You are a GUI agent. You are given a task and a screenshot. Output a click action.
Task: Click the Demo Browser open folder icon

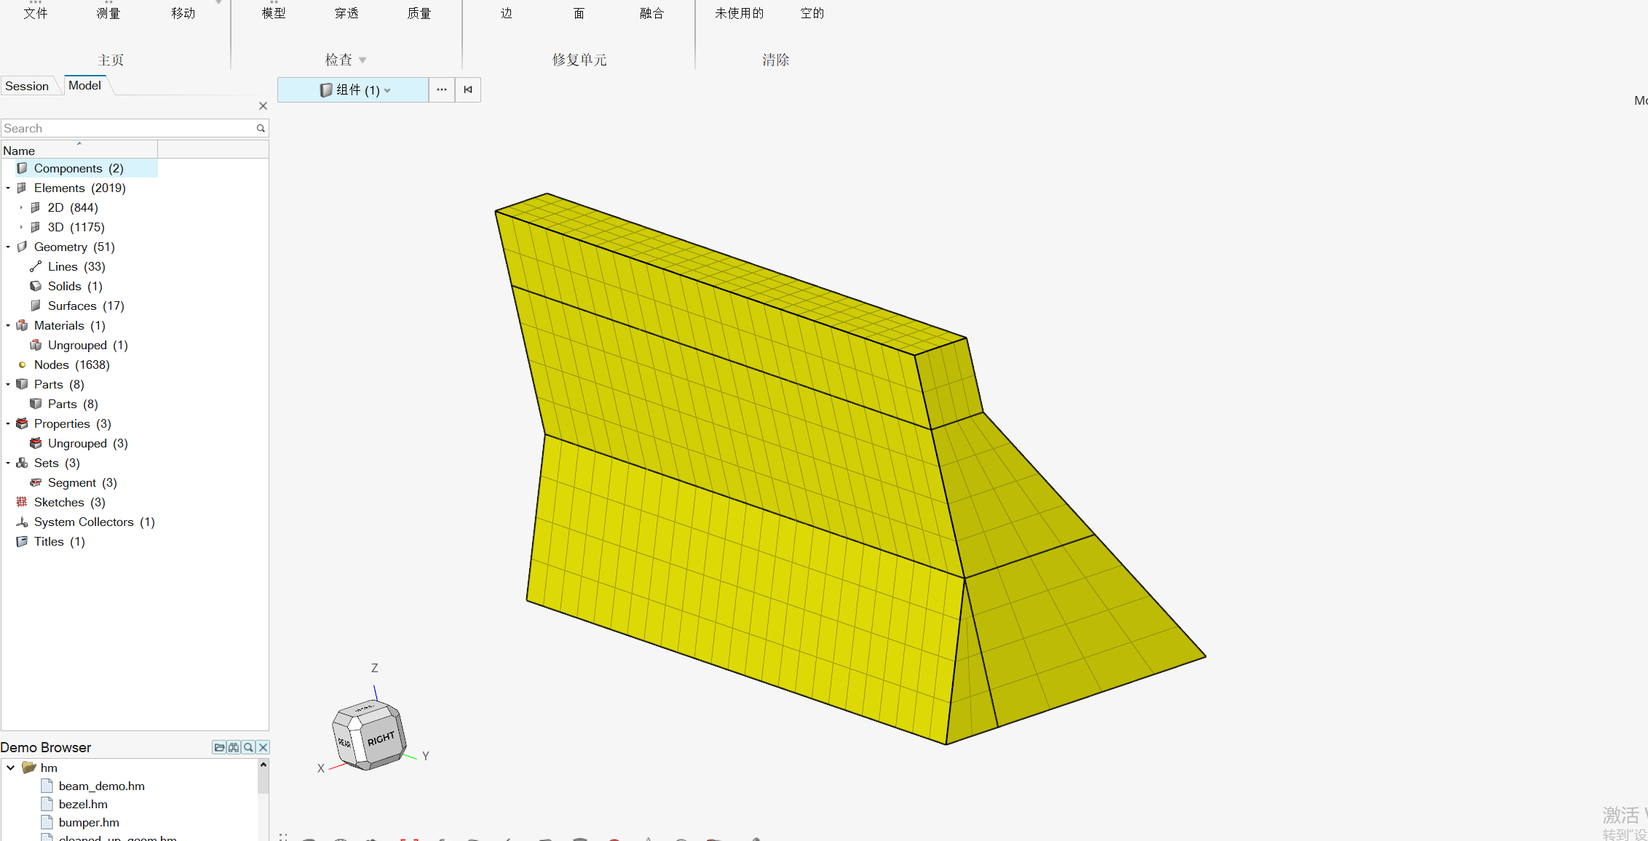click(x=218, y=747)
